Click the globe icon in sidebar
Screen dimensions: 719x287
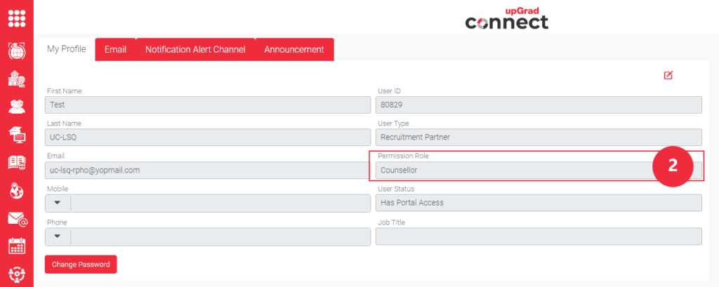tap(17, 51)
